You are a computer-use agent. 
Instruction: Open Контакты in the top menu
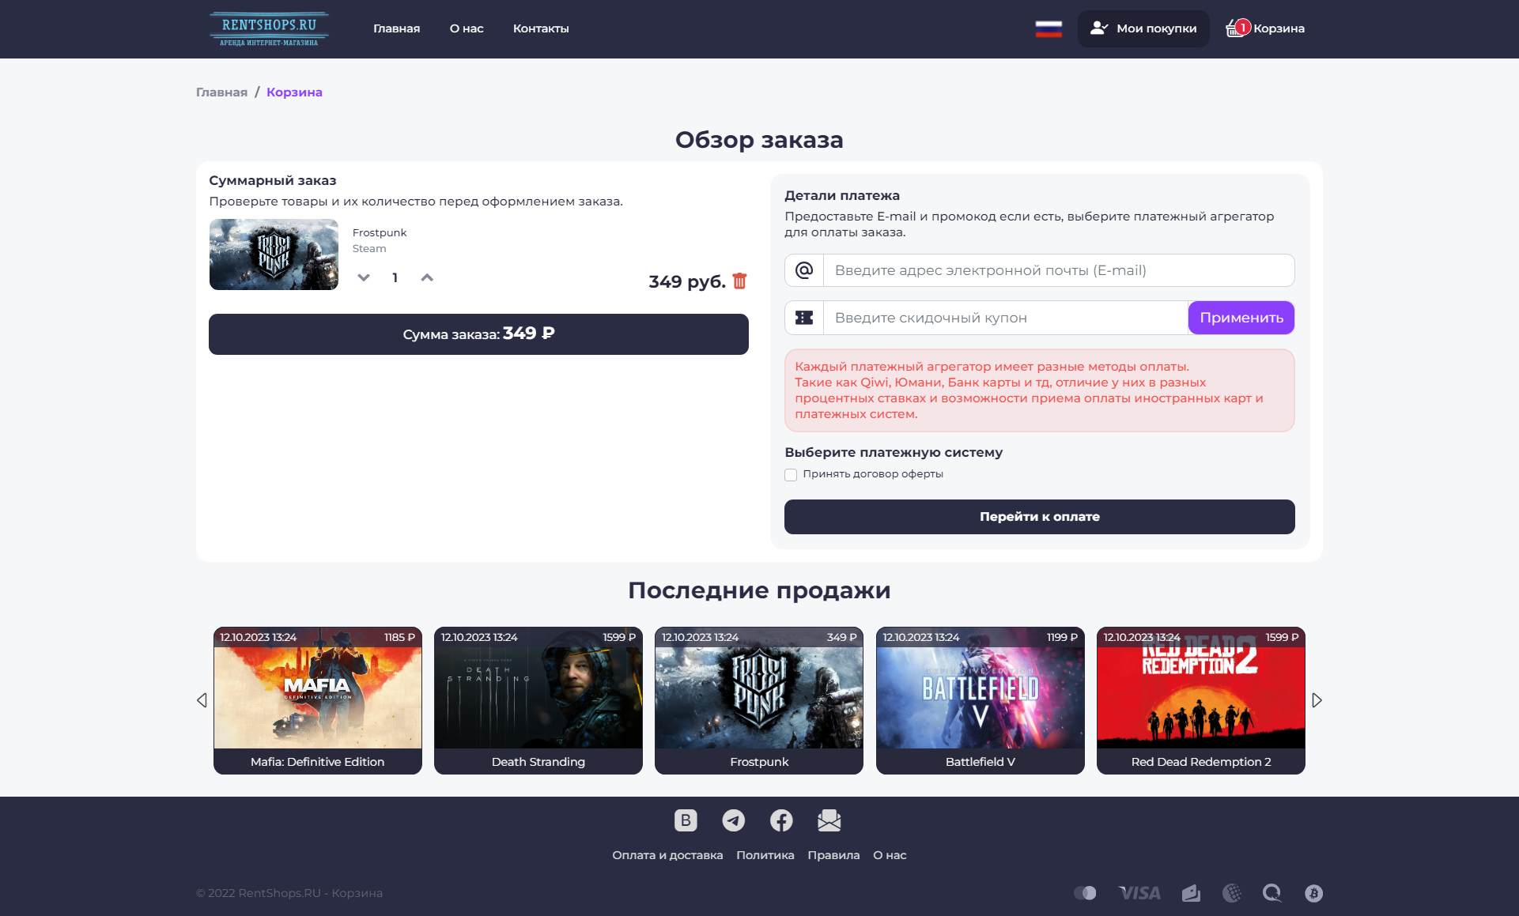(x=541, y=28)
